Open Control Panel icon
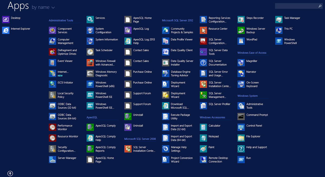Viewport: 325px width, 177px height. pos(241,127)
